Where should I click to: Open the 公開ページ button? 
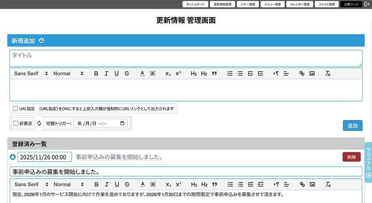[351, 4]
